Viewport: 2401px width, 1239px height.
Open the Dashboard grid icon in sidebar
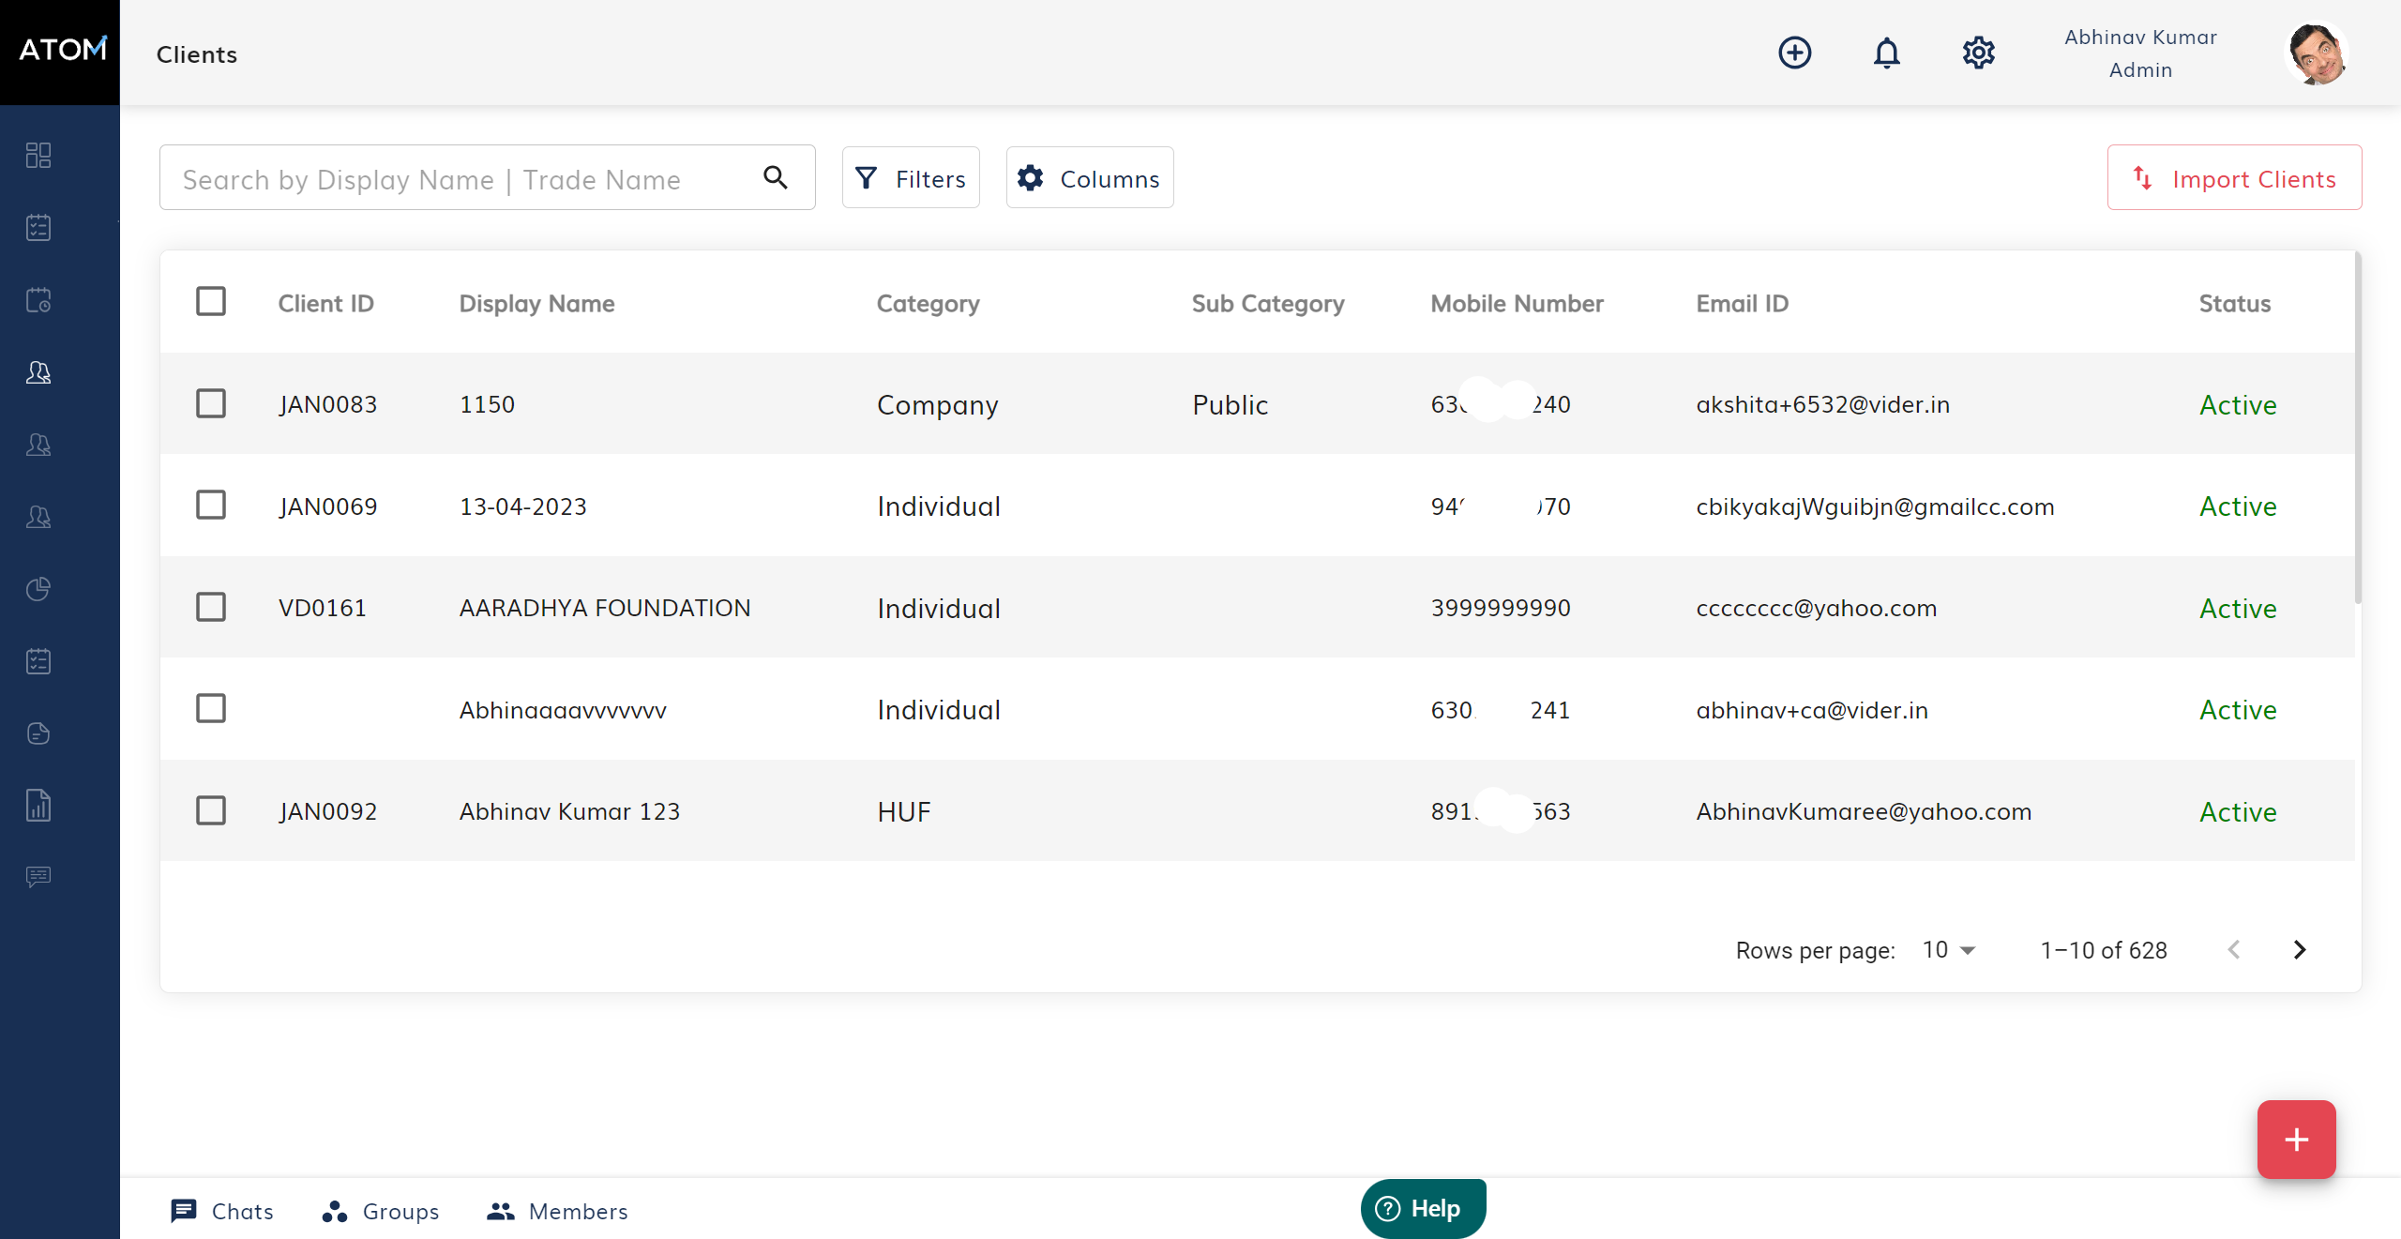pos(38,155)
